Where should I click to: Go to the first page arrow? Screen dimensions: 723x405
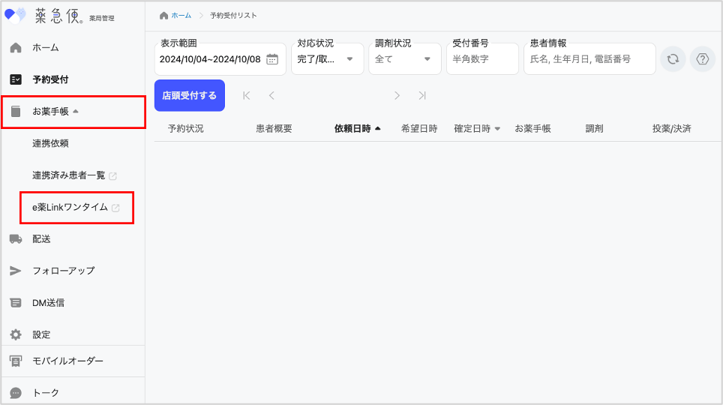pos(247,95)
